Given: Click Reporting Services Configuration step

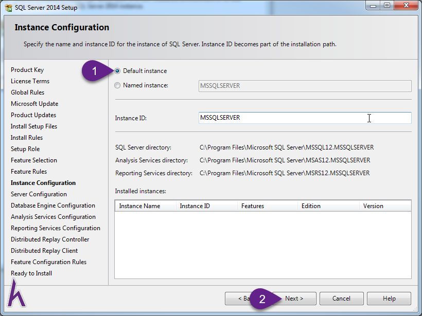Looking at the screenshot, I should (x=56, y=228).
